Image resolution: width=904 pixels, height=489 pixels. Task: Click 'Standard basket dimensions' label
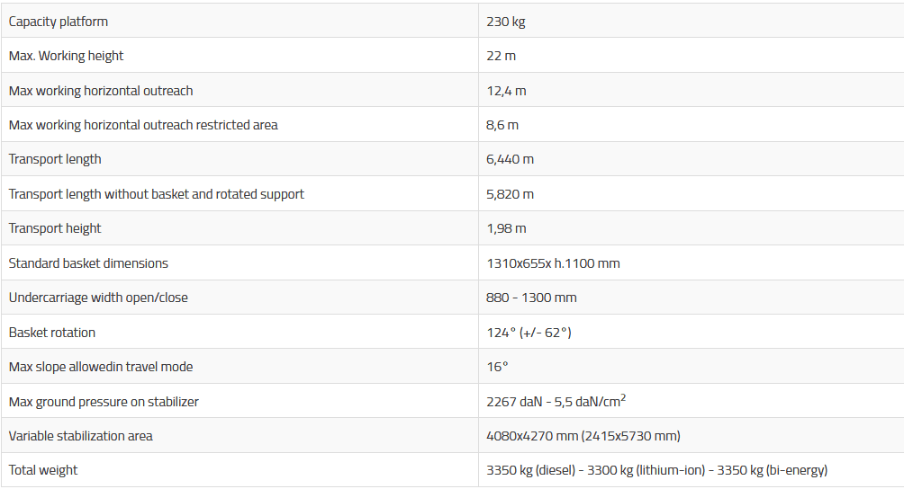(x=88, y=263)
